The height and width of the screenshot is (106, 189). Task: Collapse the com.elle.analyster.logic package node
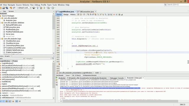1,39
